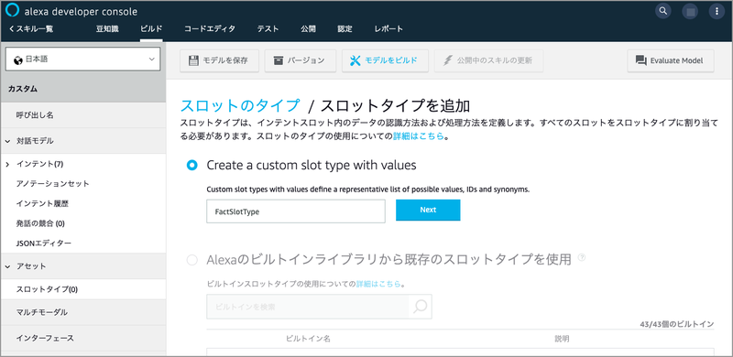Click the モデルをビルド button
This screenshot has width=733, height=357.
point(385,60)
